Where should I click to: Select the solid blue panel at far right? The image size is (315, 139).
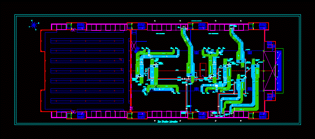coord(279,71)
